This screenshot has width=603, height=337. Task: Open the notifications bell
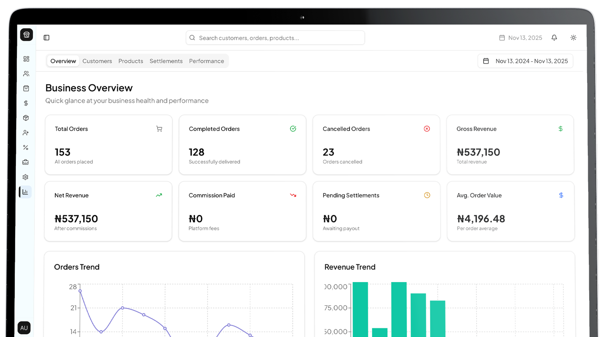(554, 37)
